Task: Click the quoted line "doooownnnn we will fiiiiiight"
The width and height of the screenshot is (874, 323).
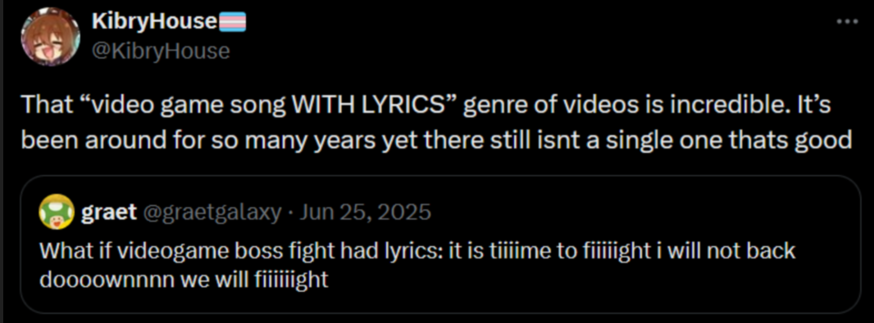Action: click(x=184, y=280)
